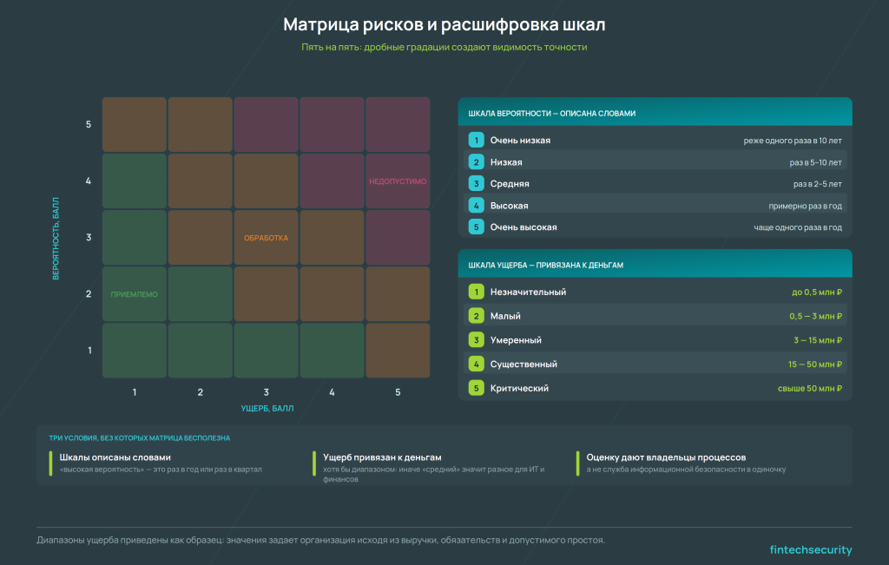
Task: Click the text «раз в 5–10 лет»
Action: coord(815,162)
